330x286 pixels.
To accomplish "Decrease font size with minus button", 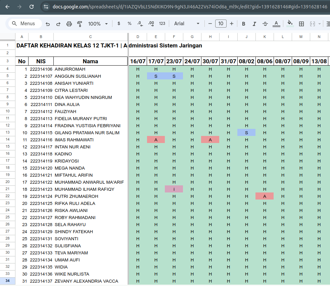I will (x=210, y=24).
